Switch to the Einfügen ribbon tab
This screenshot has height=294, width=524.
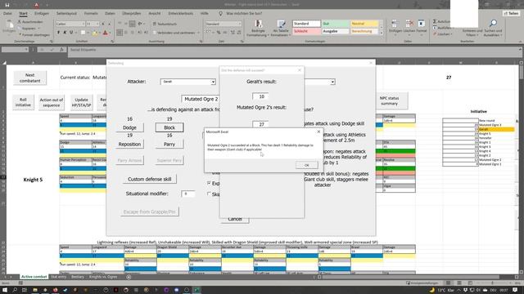pos(42,13)
